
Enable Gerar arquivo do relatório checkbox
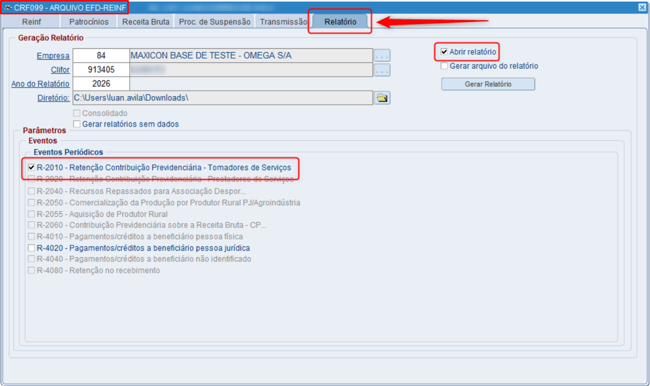tap(444, 66)
